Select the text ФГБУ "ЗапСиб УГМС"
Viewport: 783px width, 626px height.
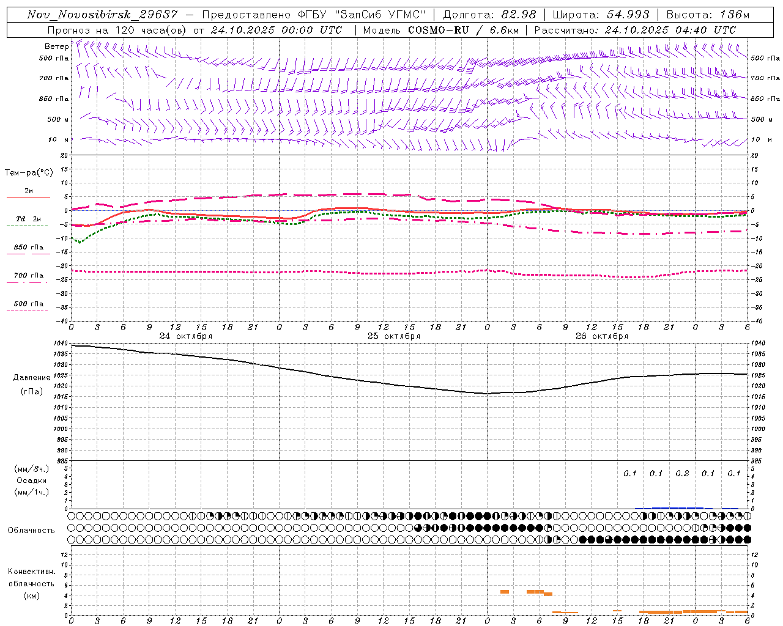point(363,15)
